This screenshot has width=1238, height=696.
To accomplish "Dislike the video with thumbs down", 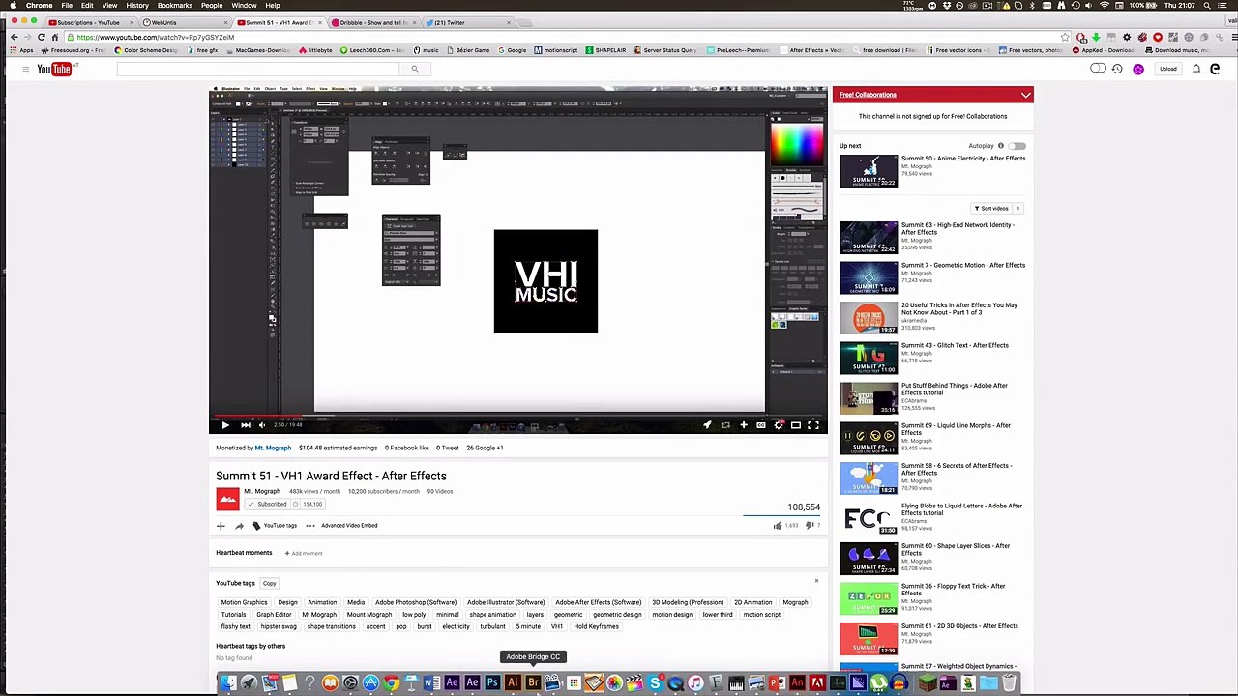I will (x=810, y=526).
